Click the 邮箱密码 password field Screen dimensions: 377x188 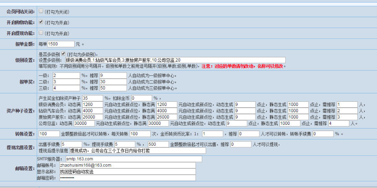127,178
